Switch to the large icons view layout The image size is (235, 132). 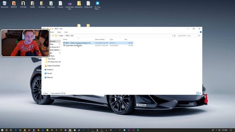tap(200, 93)
